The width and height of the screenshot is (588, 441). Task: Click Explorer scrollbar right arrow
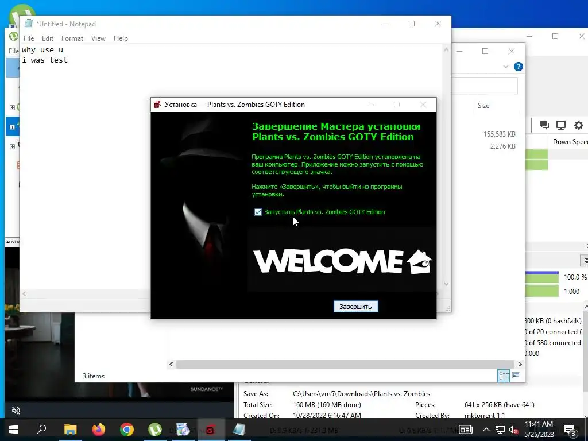coord(520,364)
